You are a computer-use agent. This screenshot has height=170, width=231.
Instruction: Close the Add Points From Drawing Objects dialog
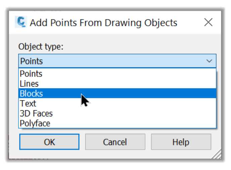click(x=208, y=22)
